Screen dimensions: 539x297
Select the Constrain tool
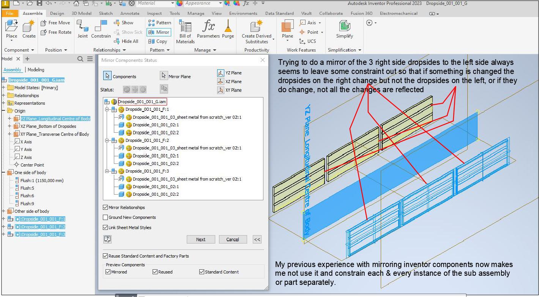[x=101, y=28]
